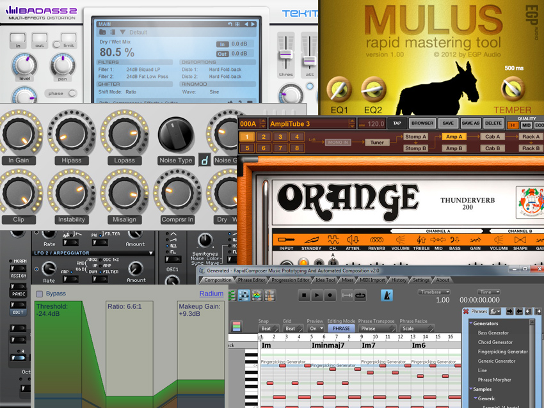The image size is (544, 408).
Task: Open the Default preset dropdown triangle
Action: 122,32
